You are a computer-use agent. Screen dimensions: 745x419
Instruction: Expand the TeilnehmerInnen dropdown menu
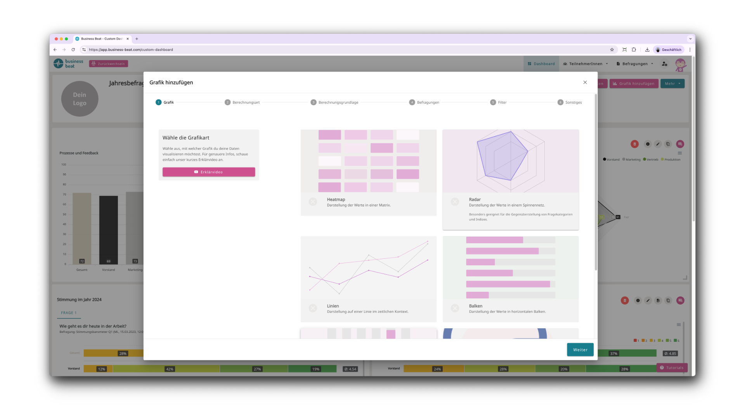(x=586, y=64)
